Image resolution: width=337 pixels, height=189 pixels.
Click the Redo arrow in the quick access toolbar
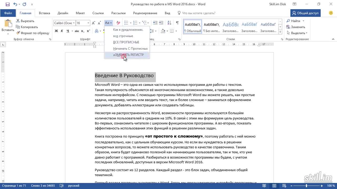24,4
